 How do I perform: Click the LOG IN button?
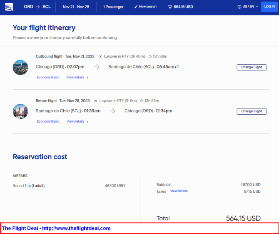pyautogui.click(x=269, y=7)
